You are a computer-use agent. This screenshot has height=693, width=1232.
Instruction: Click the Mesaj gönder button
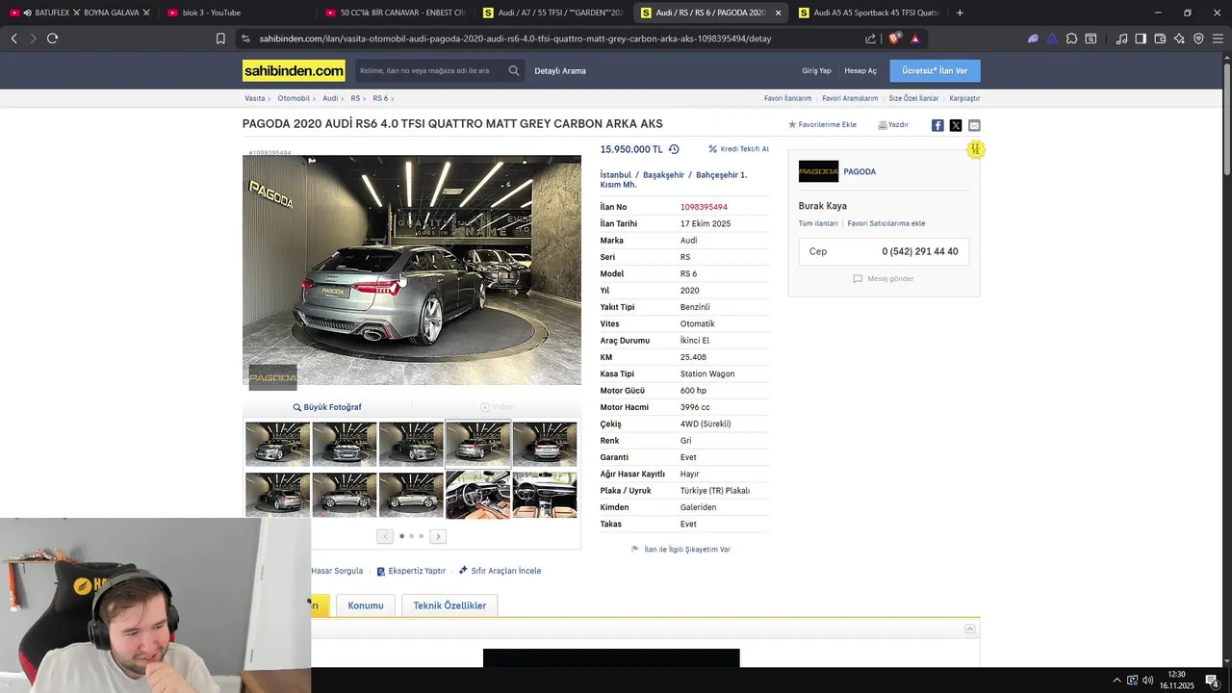(x=883, y=279)
